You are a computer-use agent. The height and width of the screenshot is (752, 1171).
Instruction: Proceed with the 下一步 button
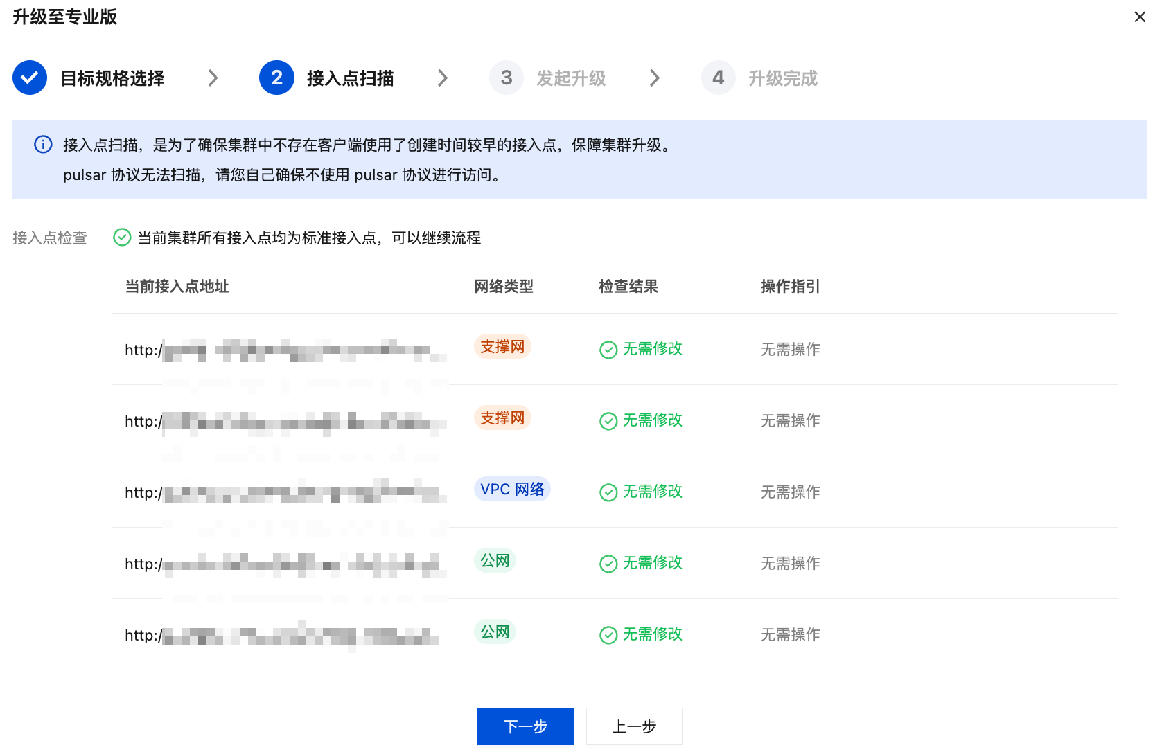525,726
